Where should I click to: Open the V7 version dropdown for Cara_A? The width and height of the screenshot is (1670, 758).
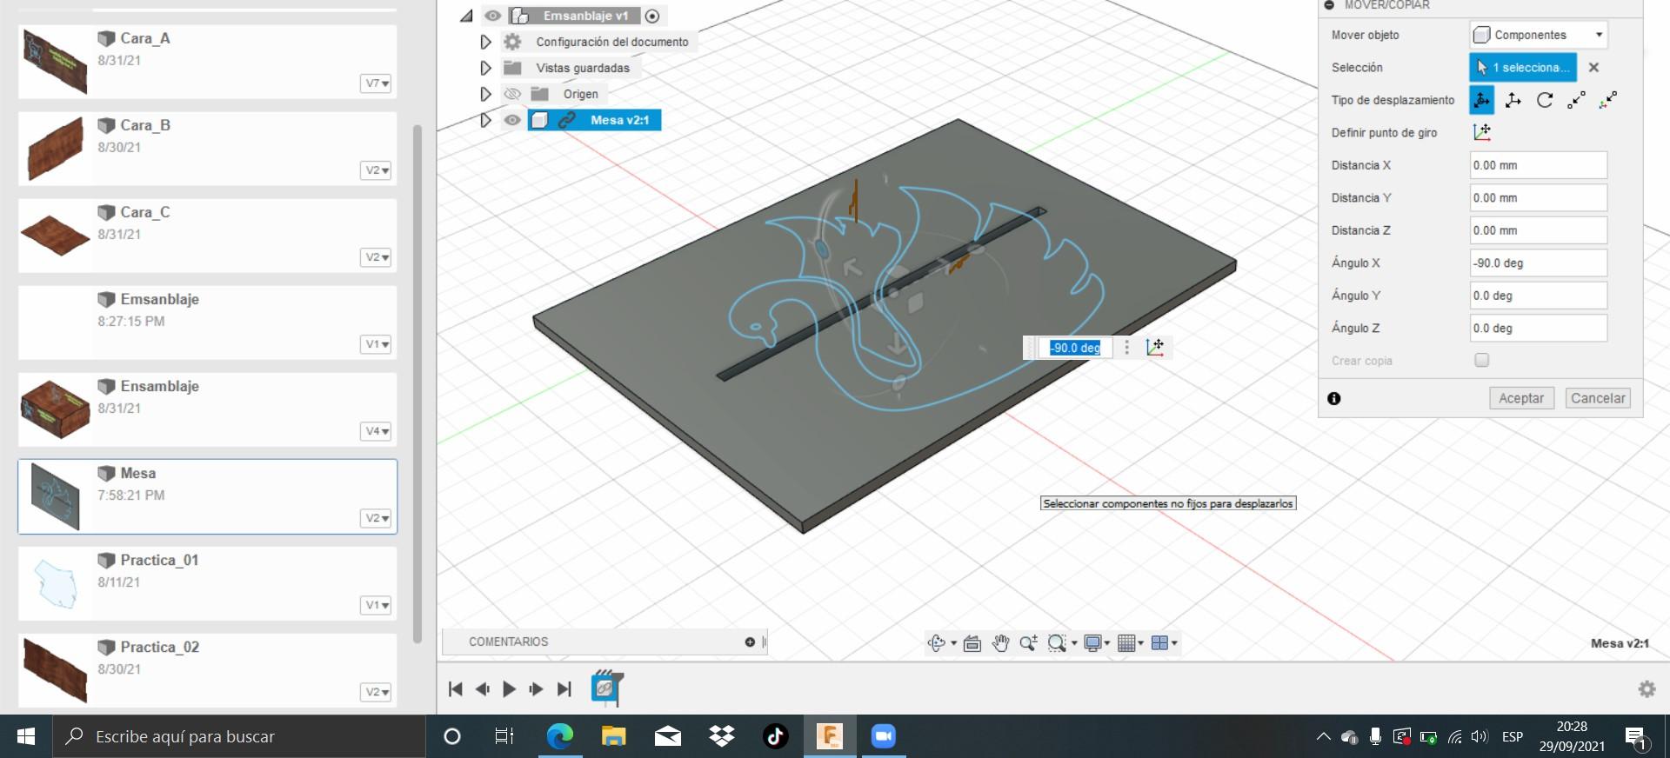coord(376,83)
